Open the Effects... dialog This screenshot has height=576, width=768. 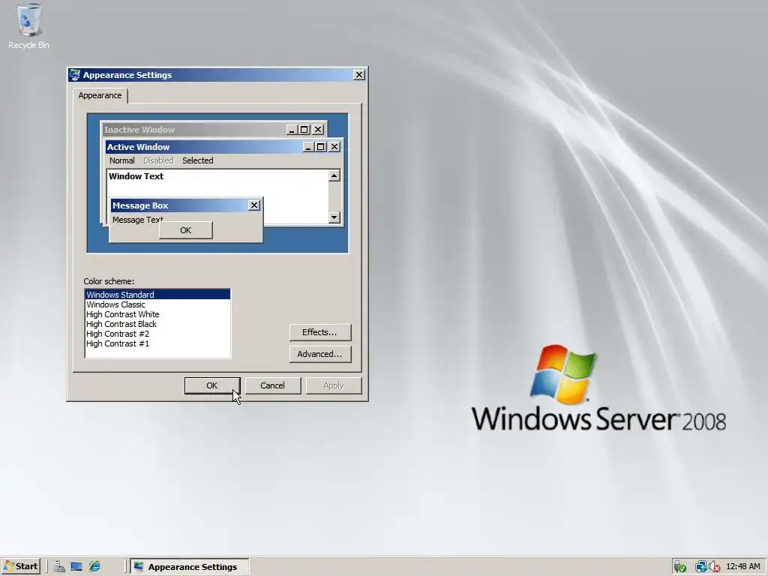tap(319, 332)
